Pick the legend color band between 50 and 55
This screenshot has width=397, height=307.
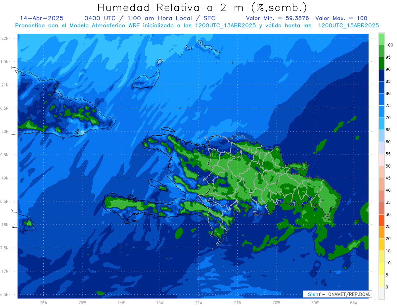tap(381, 160)
